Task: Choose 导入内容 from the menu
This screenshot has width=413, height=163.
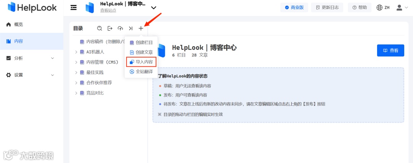Action: coord(141,62)
